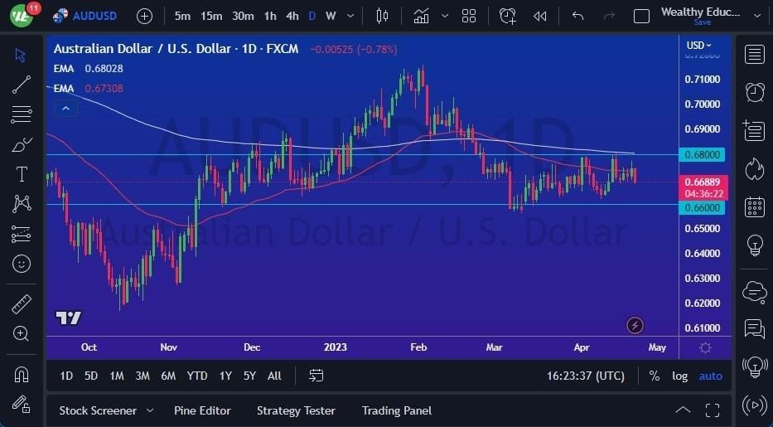
Task: Open the alerts panel clock icon
Action: [754, 92]
